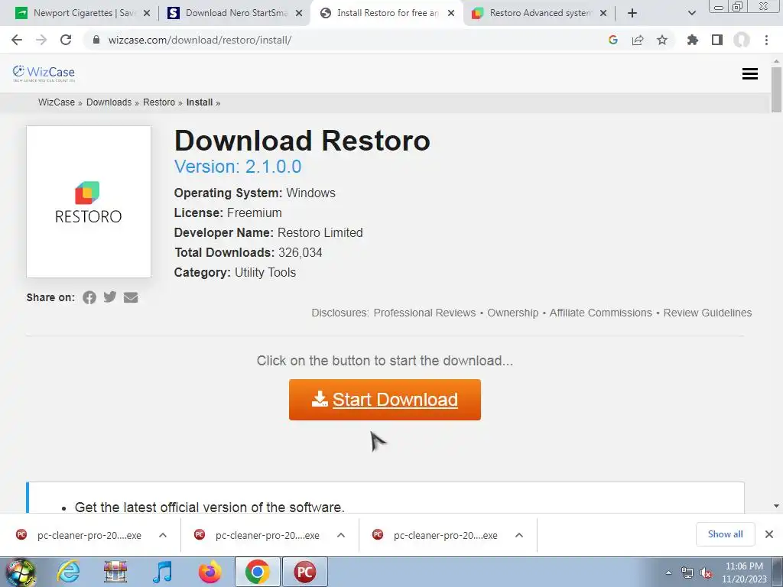Open the music note app in taskbar
Screen dimensions: 783x587
pyautogui.click(x=163, y=572)
